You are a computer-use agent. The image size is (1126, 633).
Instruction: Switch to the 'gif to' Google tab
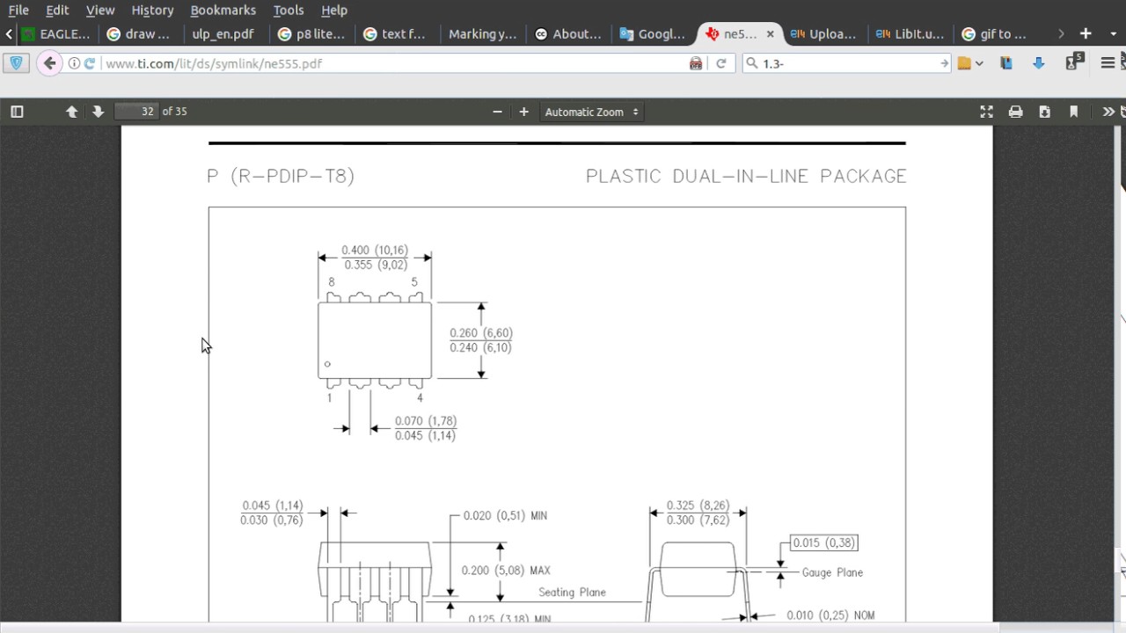click(994, 34)
